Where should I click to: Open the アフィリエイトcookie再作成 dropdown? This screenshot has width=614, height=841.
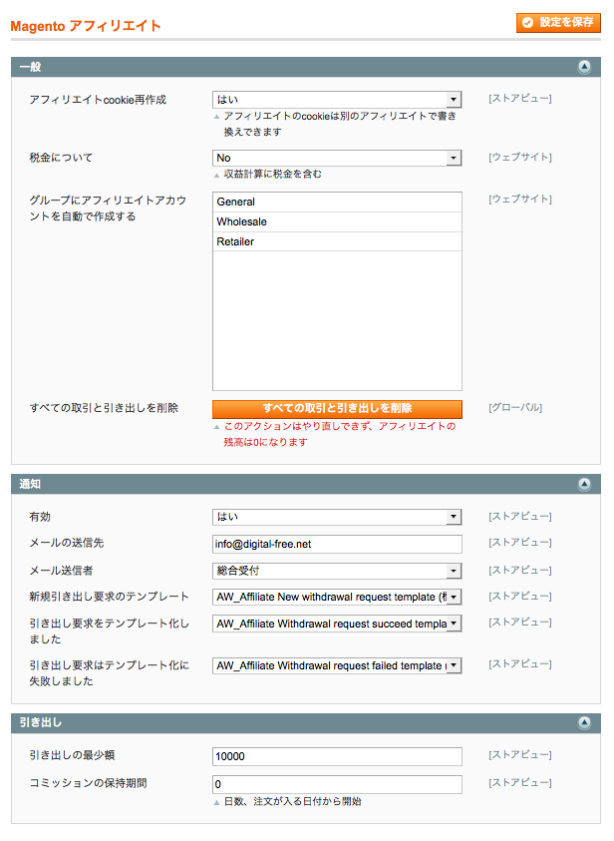click(x=337, y=100)
